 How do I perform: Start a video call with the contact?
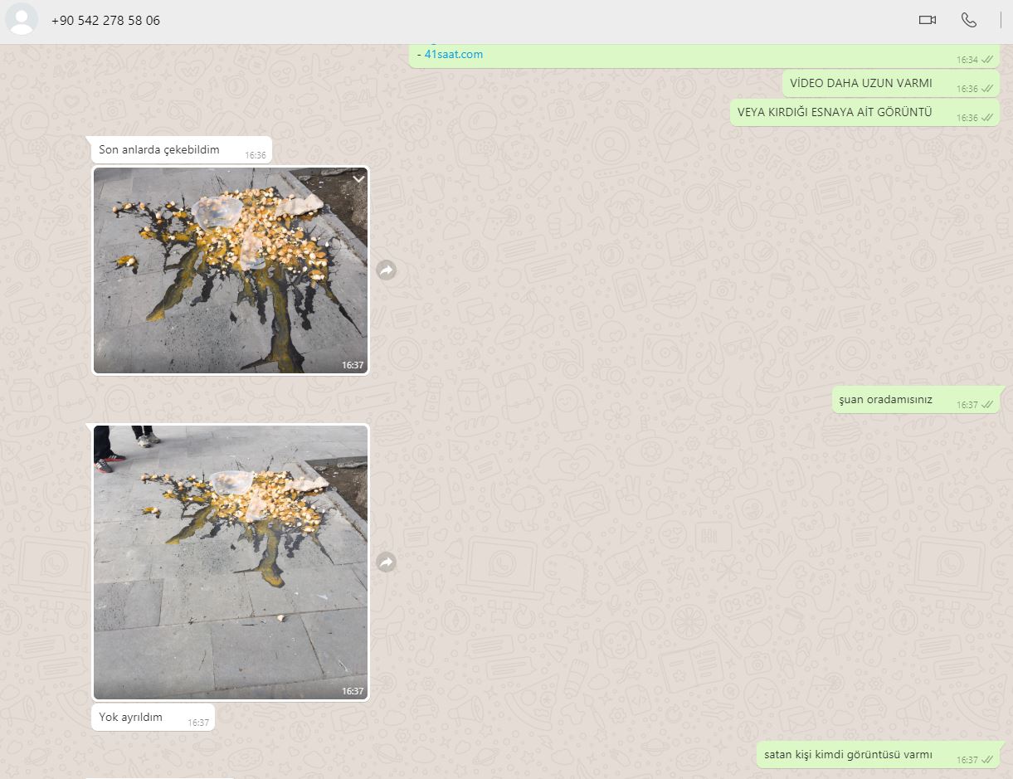coord(927,21)
